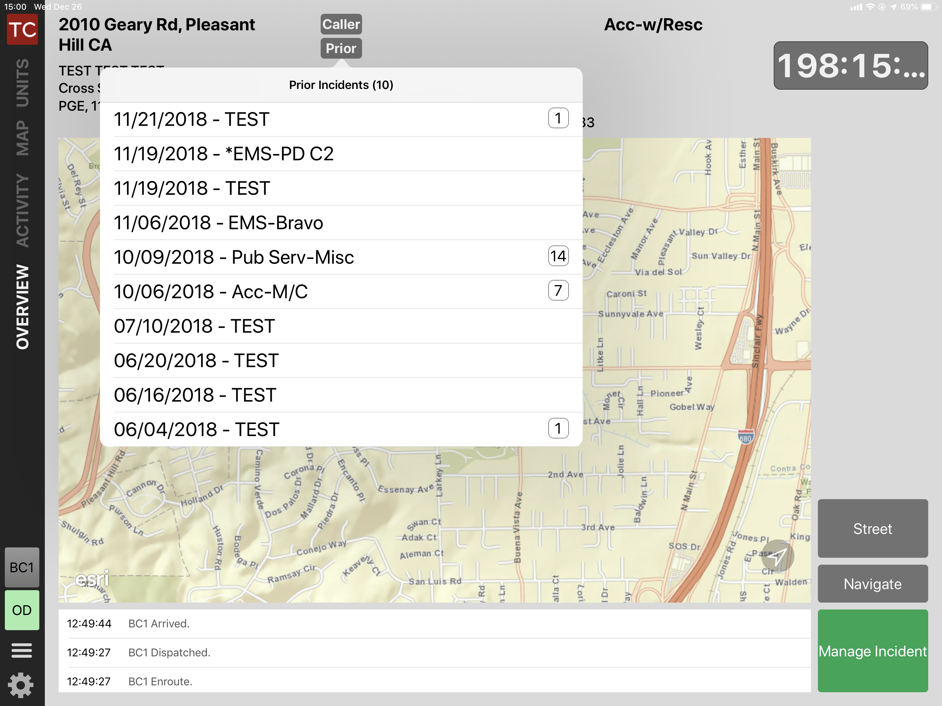Tap the BC1 unit badge

pyautogui.click(x=22, y=567)
